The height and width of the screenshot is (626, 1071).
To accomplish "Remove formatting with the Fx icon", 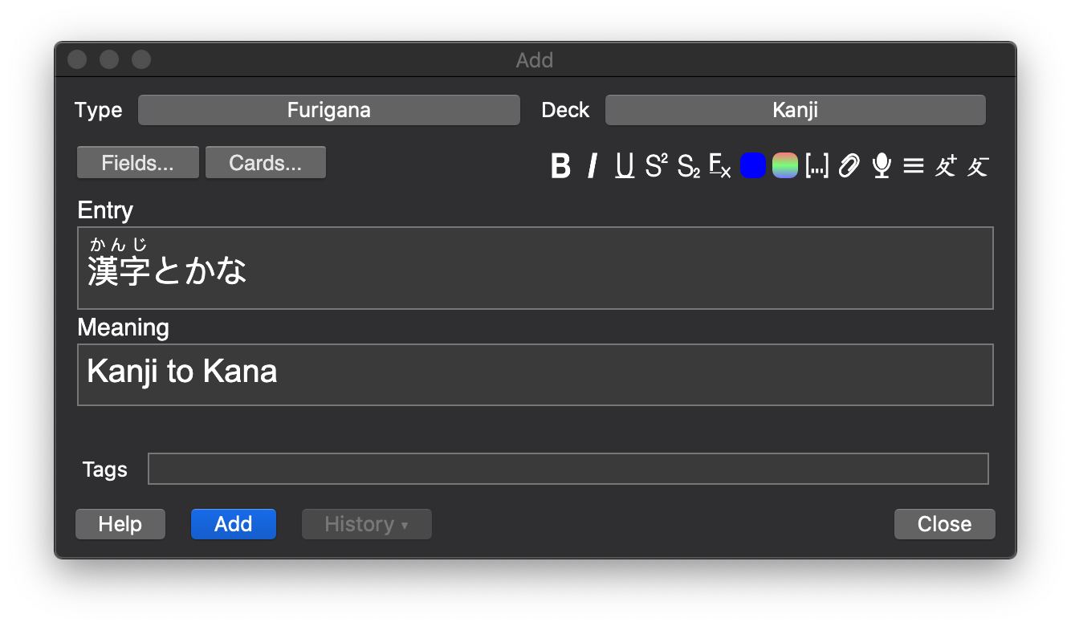I will [720, 166].
